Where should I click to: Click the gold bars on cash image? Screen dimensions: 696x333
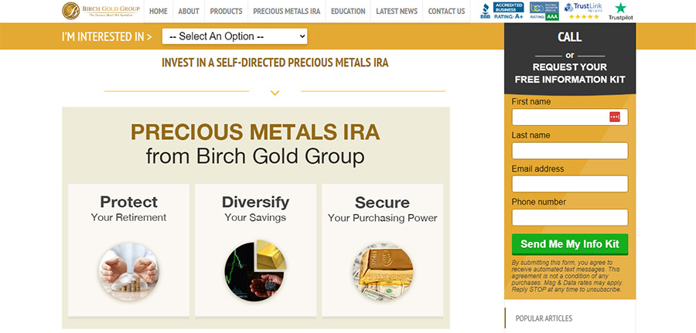383,272
